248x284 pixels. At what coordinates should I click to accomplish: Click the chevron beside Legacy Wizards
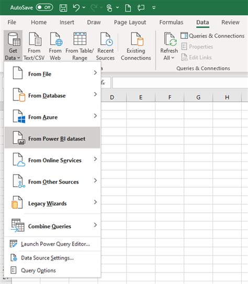tap(95, 202)
